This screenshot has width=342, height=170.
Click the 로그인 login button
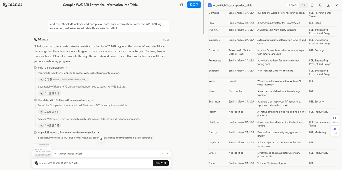click(194, 5)
